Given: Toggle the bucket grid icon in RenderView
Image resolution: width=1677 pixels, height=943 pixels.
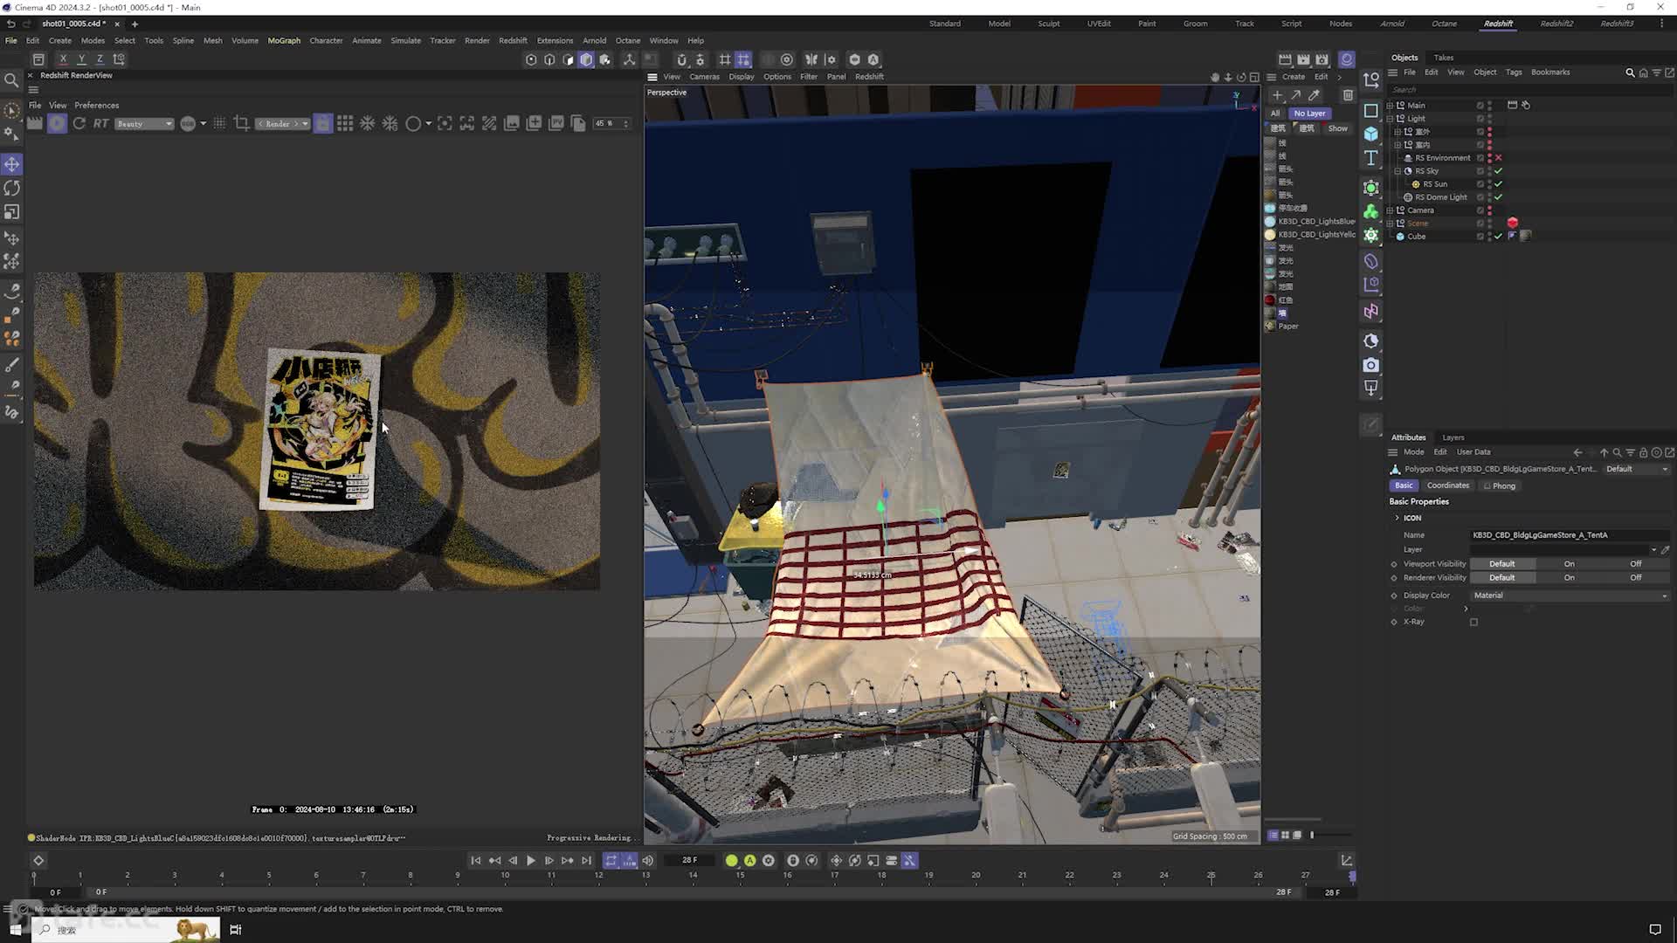Looking at the screenshot, I should click(345, 123).
